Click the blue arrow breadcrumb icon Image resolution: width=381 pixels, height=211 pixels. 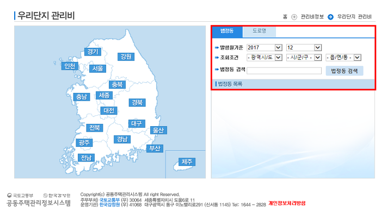tap(330, 17)
